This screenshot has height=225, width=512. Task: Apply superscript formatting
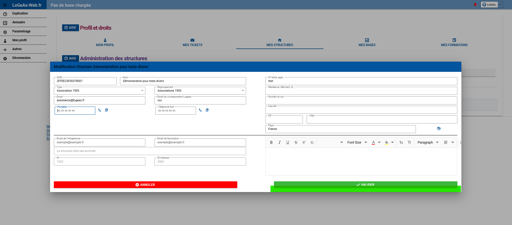[x=304, y=142]
